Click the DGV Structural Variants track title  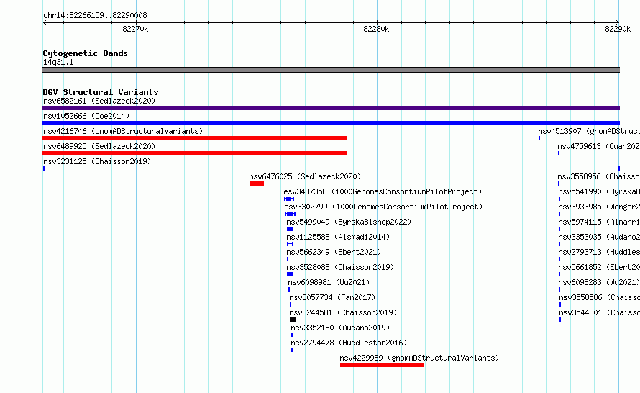click(101, 92)
